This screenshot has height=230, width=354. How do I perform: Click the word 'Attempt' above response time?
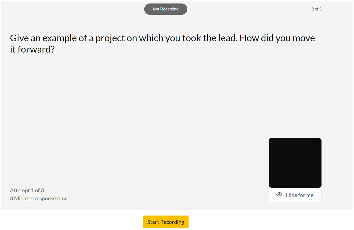20,190
